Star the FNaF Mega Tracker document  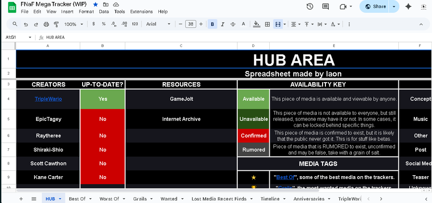[96, 4]
